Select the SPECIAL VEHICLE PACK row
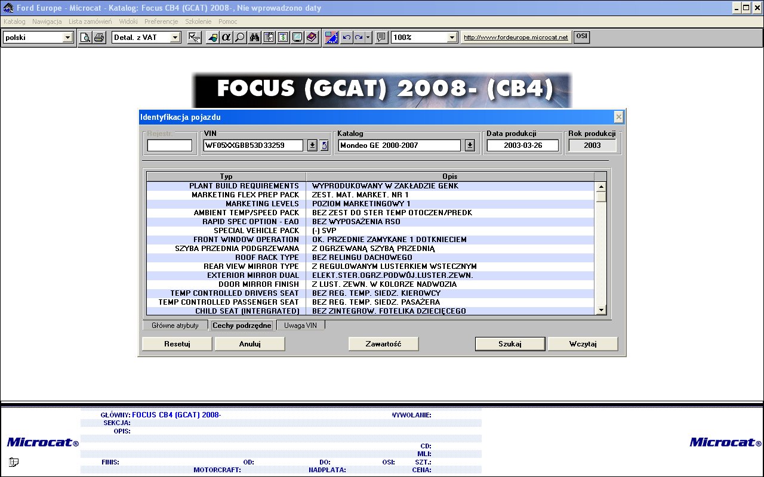The width and height of the screenshot is (764, 477). [x=371, y=231]
